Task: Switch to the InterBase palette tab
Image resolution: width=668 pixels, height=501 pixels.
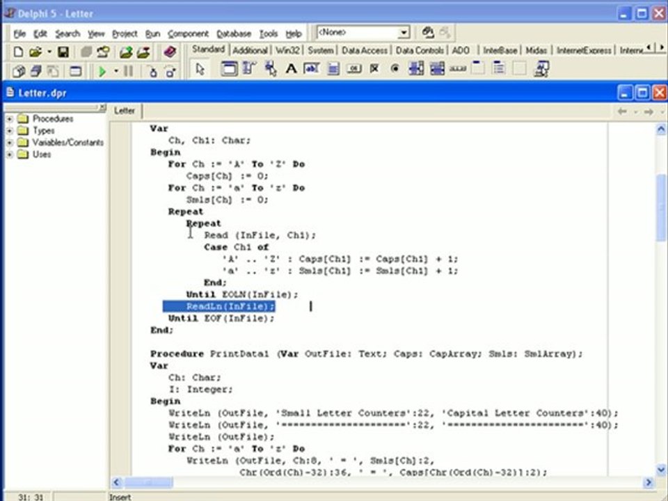Action: [x=500, y=50]
